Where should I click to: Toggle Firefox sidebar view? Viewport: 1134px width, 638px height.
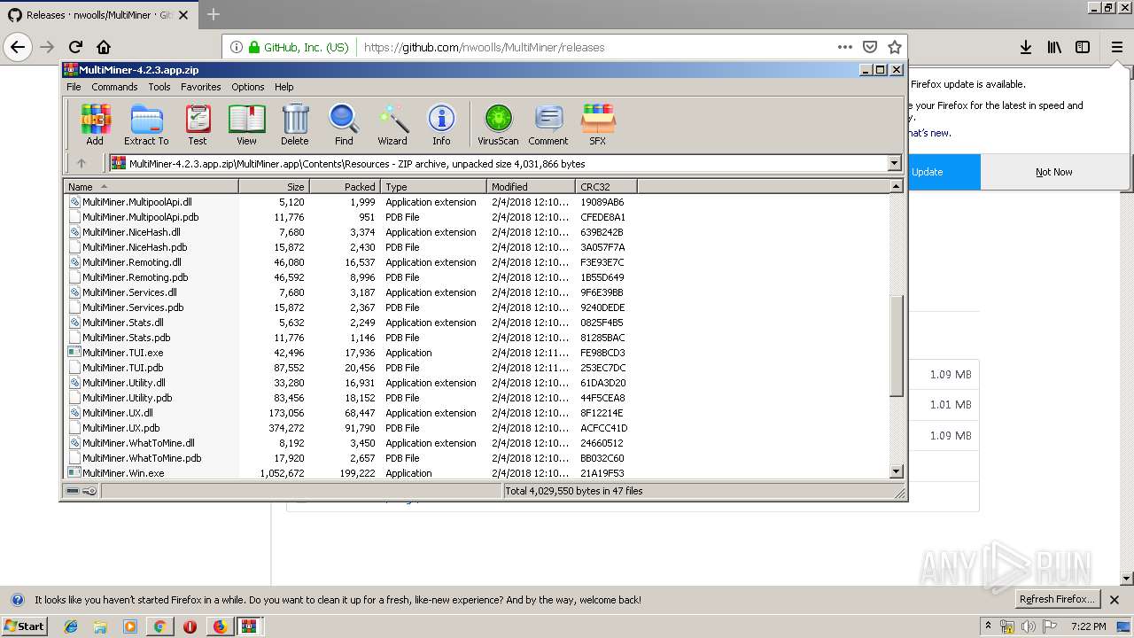point(1083,47)
